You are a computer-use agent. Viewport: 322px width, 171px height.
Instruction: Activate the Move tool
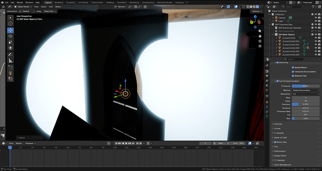10,30
